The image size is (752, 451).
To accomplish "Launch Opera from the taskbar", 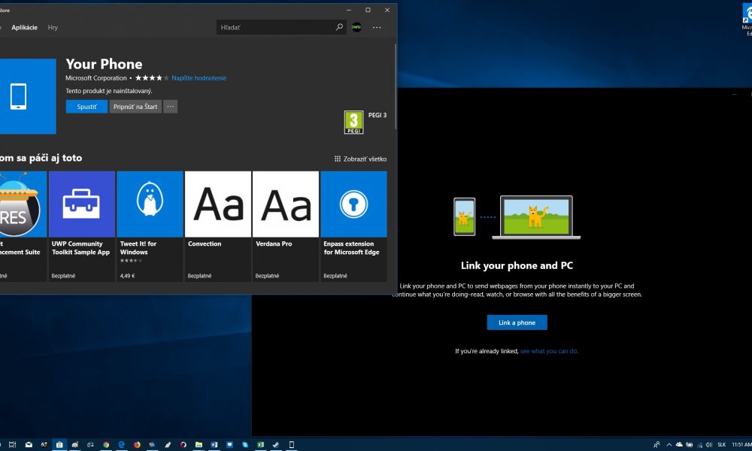I will (x=183, y=444).
